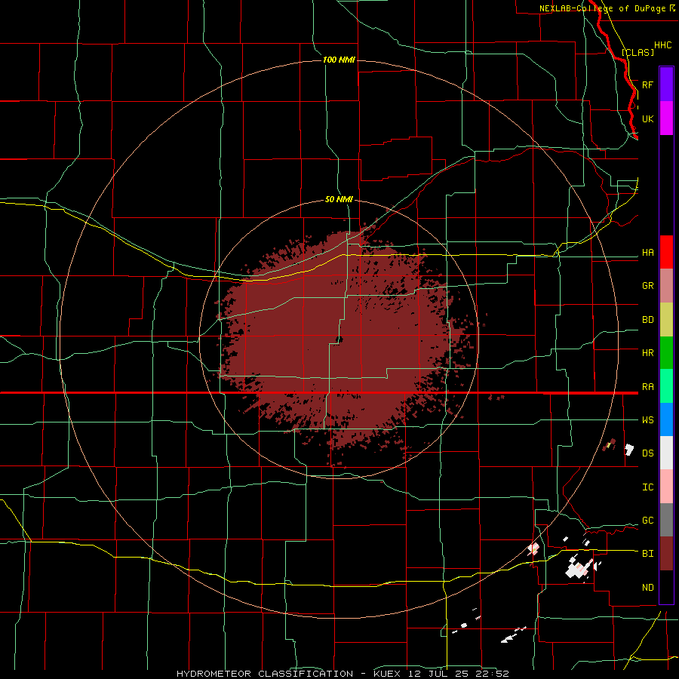
Task: Click the UK magenta legend swatch
Action: pyautogui.click(x=666, y=118)
